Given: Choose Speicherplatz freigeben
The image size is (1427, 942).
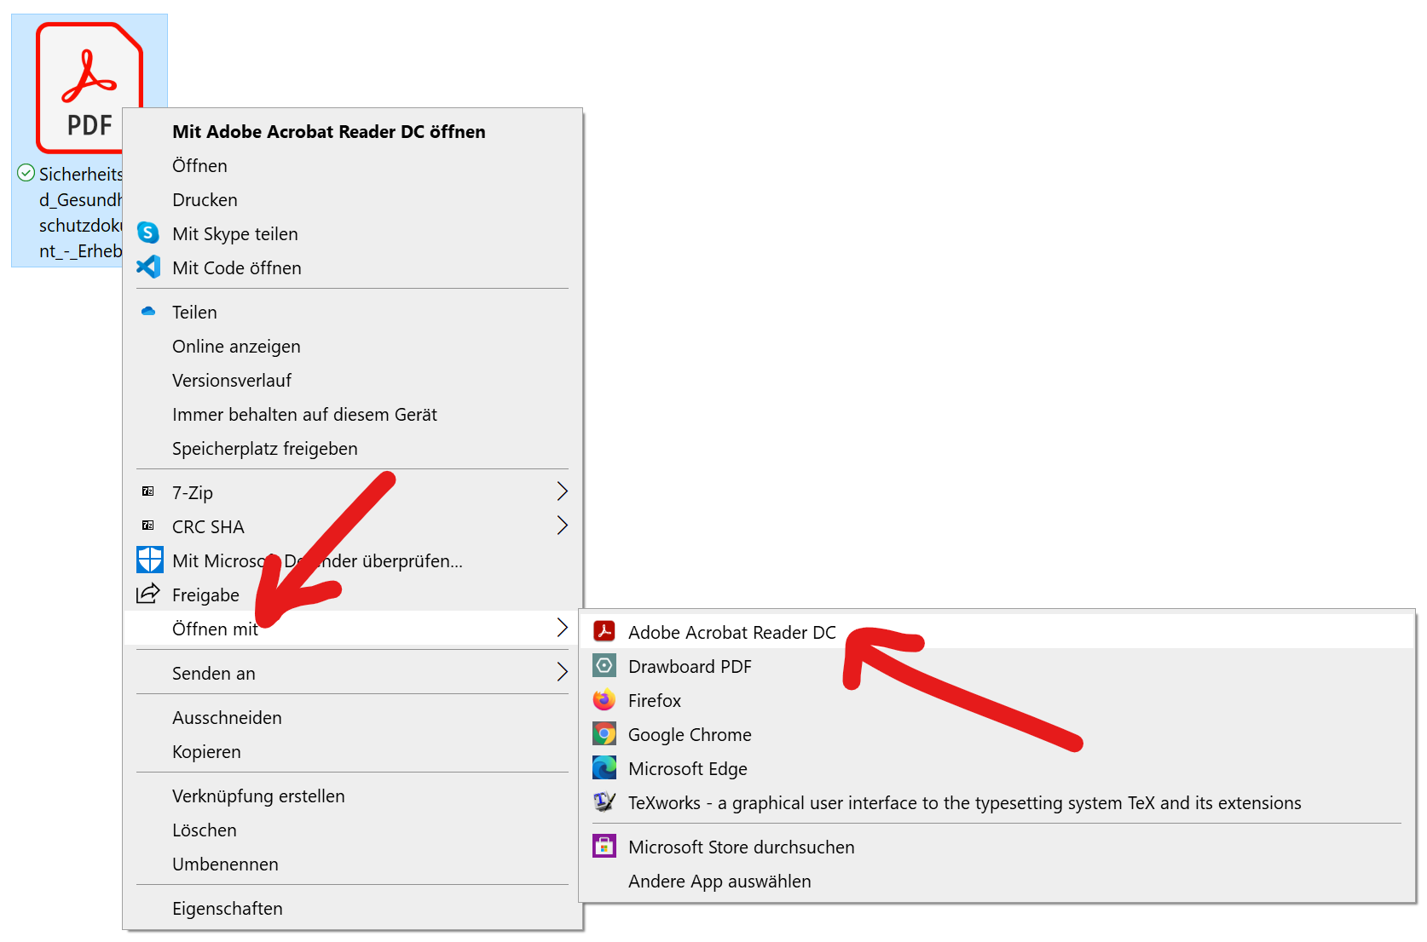Looking at the screenshot, I should click(353, 448).
